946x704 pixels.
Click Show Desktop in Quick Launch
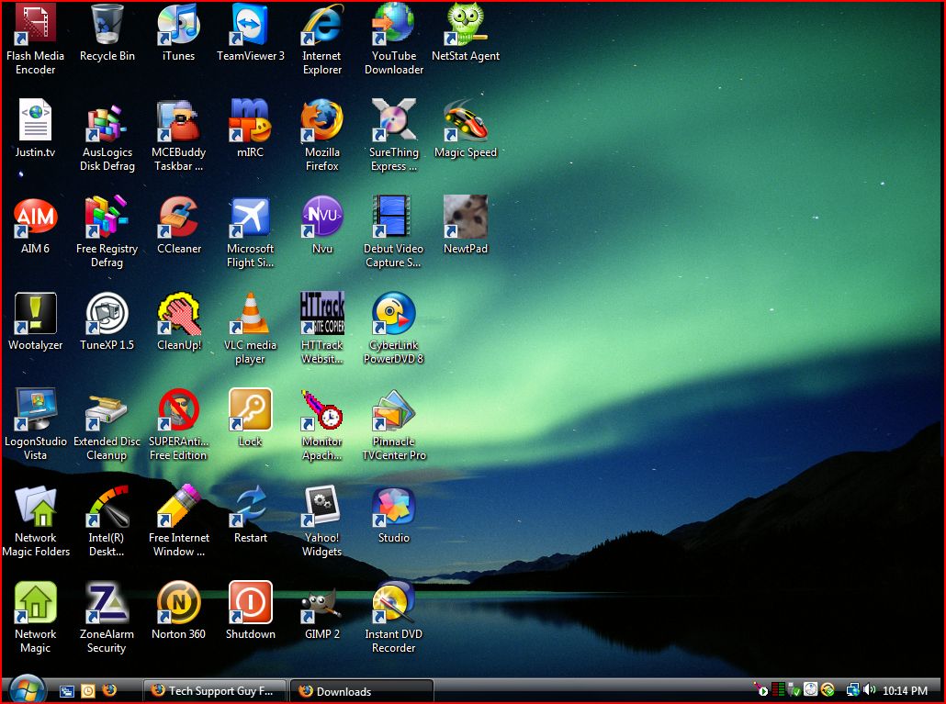click(x=66, y=691)
